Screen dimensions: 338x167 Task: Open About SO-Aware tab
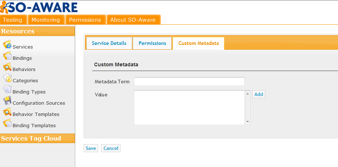point(134,20)
